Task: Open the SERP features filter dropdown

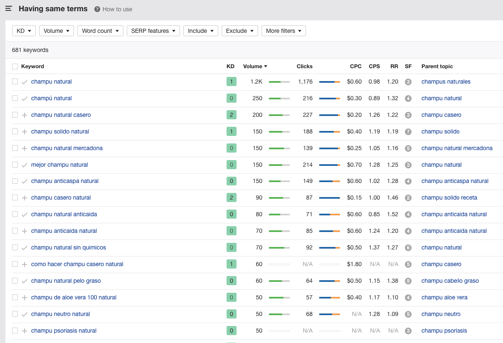Action: coord(153,30)
